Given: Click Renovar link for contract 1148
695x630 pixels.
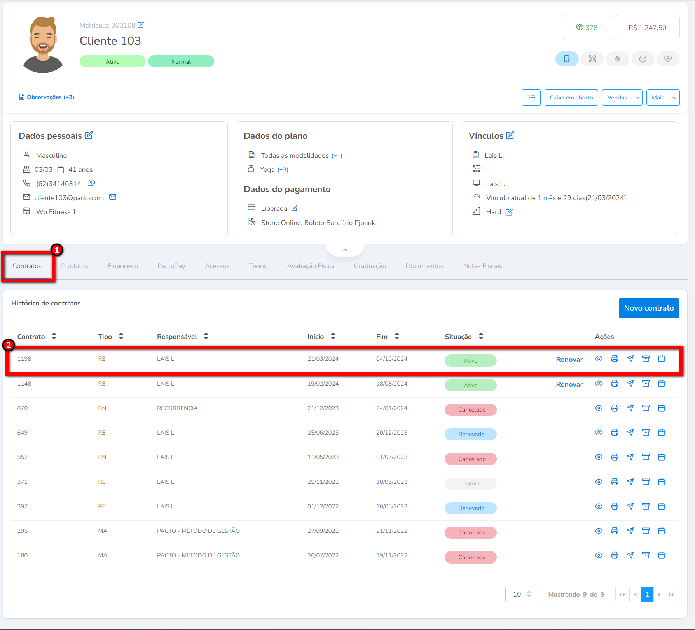Looking at the screenshot, I should 569,384.
